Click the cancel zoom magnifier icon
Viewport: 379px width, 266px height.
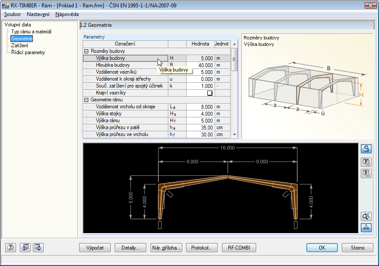(x=366, y=216)
